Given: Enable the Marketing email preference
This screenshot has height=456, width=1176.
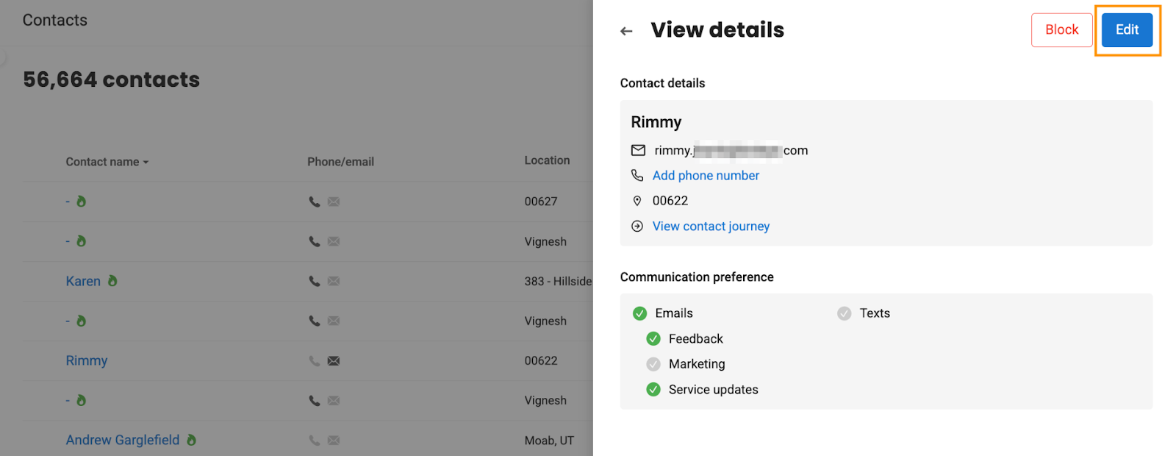Looking at the screenshot, I should [x=653, y=364].
